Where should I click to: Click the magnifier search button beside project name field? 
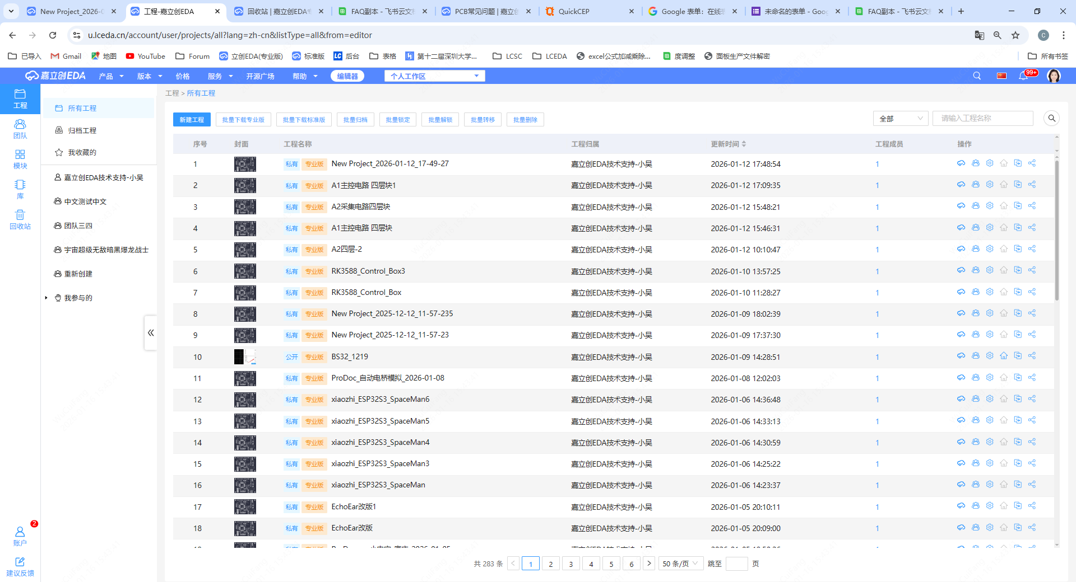click(1051, 119)
